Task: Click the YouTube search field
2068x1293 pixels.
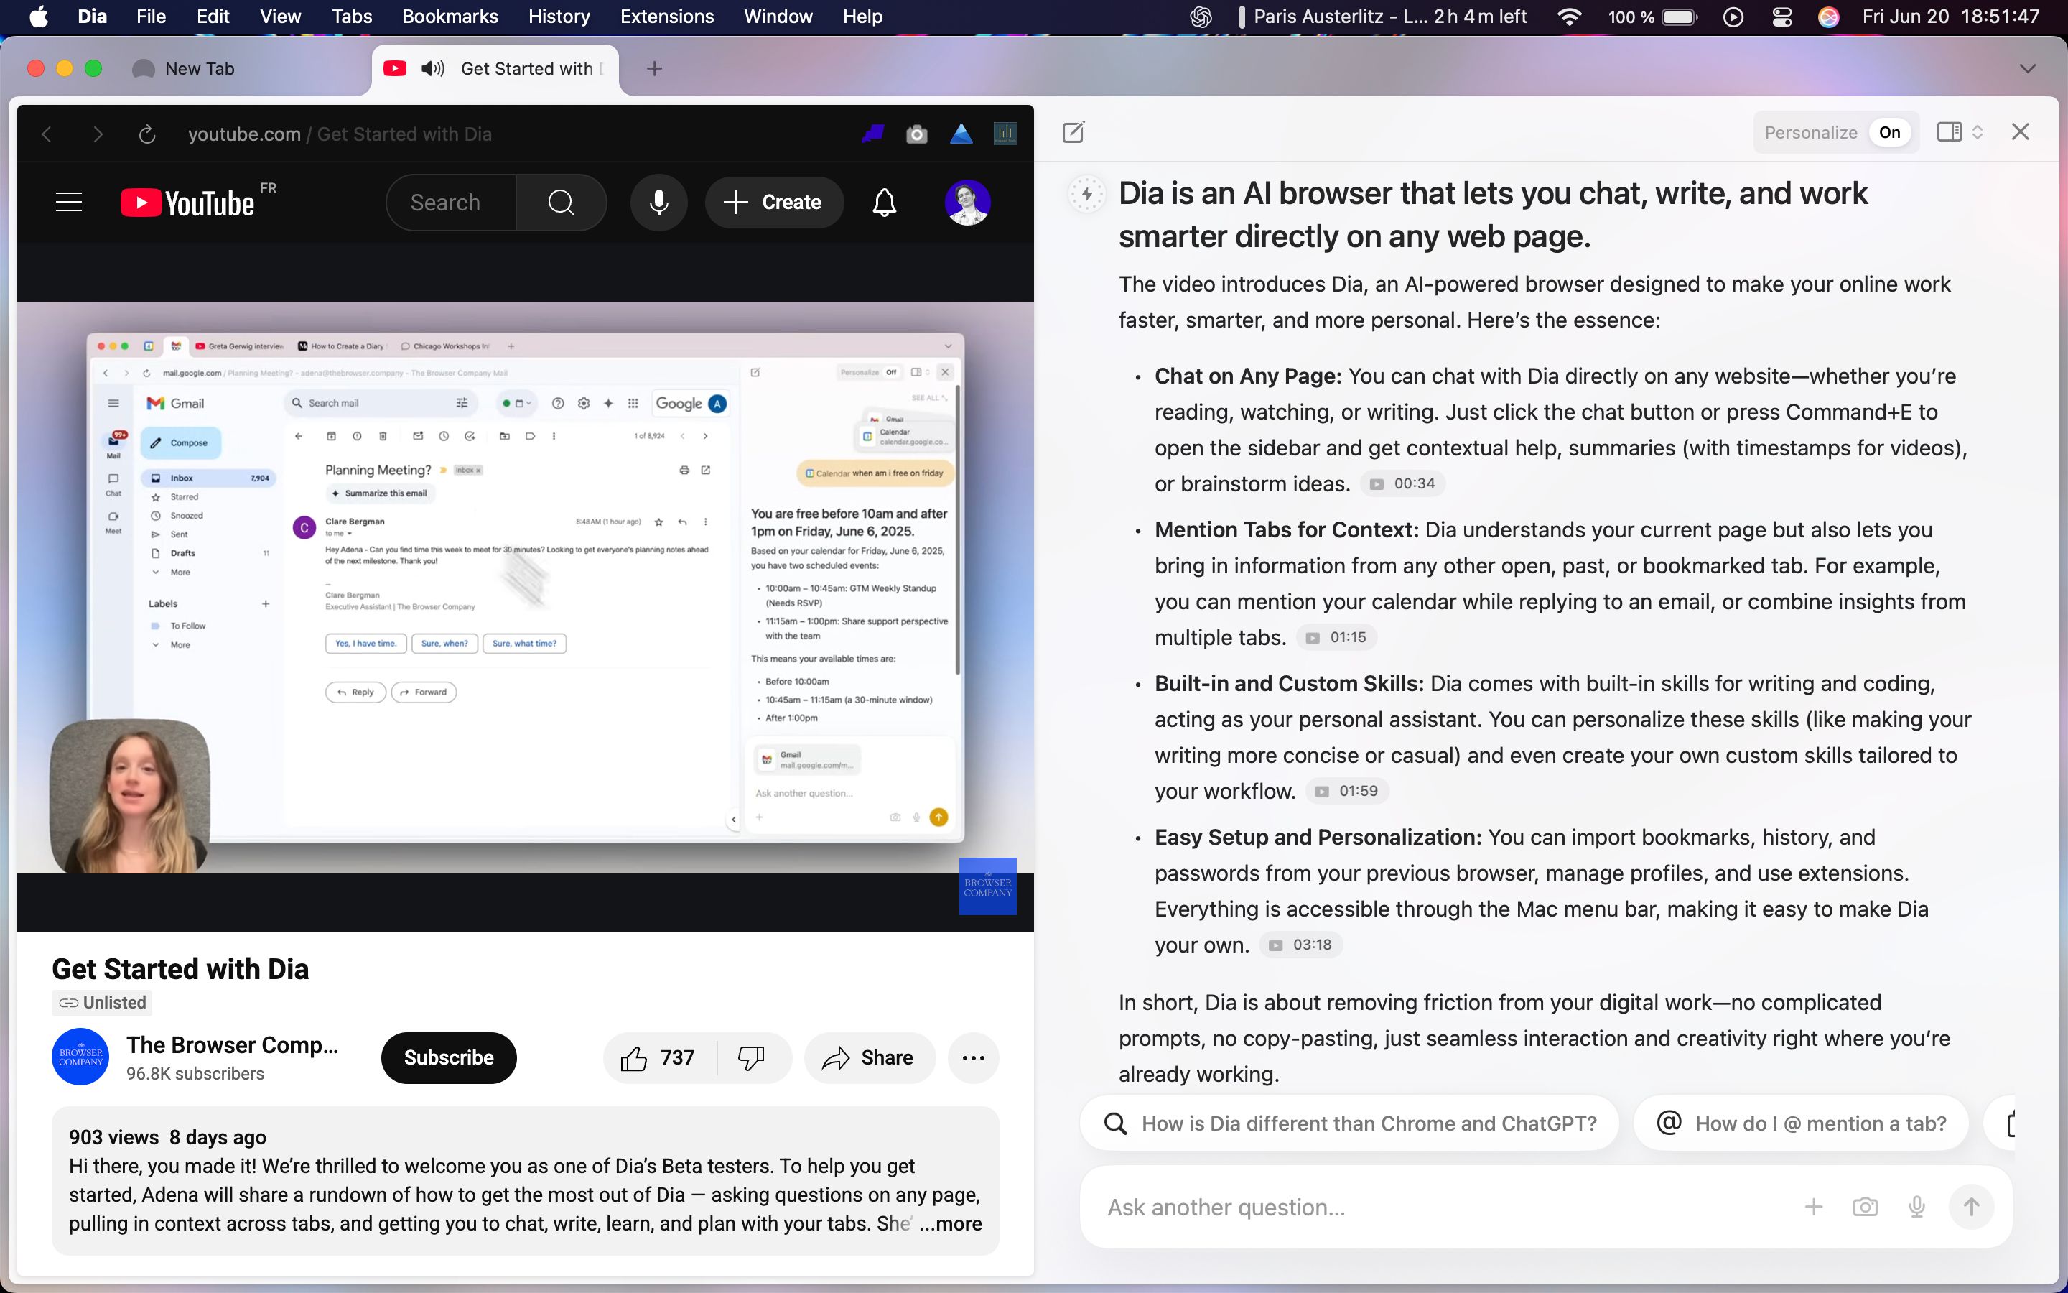Action: click(x=451, y=203)
